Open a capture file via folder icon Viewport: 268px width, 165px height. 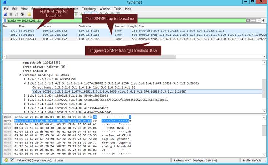29,15
